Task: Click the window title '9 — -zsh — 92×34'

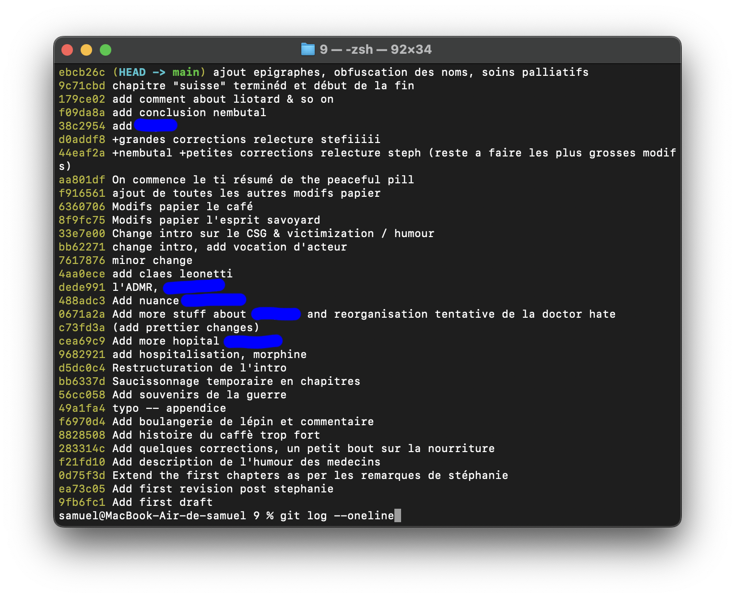Action: click(x=376, y=49)
